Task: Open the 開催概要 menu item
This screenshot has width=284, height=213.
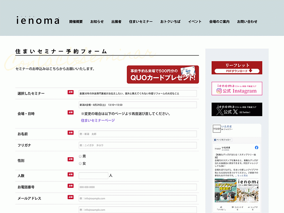Action: click(x=76, y=22)
